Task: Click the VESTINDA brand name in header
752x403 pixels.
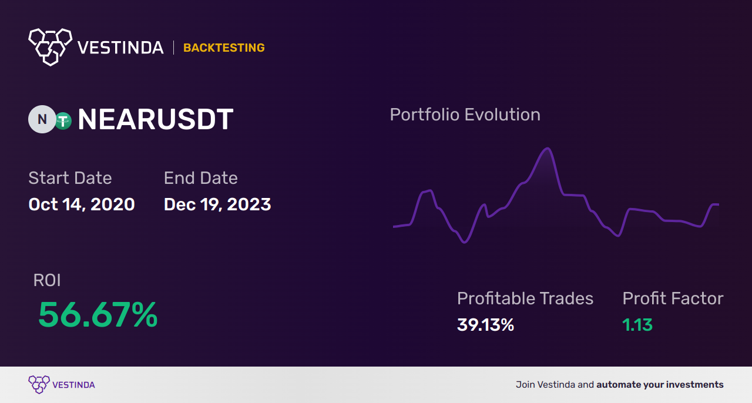Action: (x=120, y=48)
